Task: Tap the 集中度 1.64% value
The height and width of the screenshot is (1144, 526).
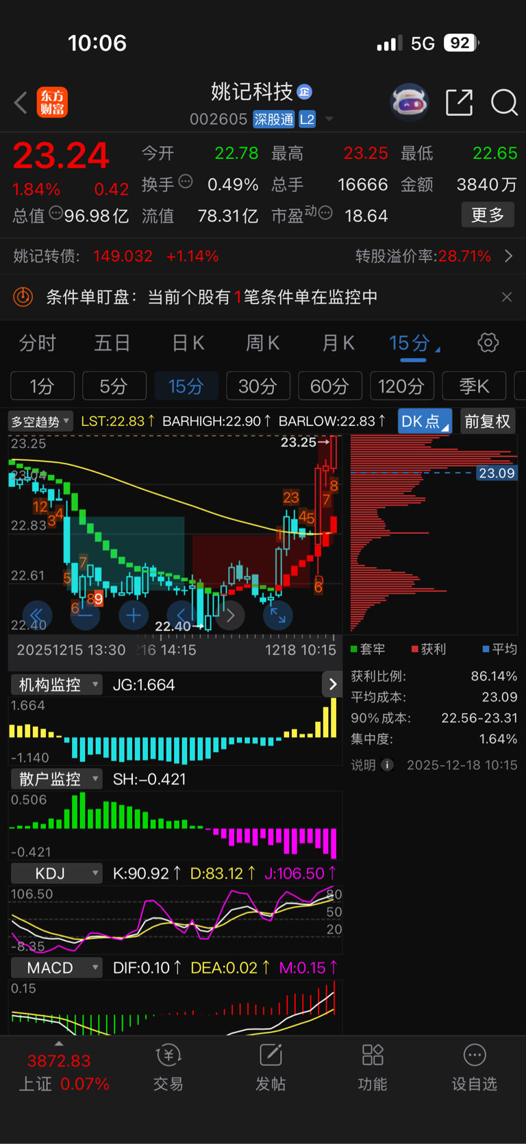Action: pos(498,739)
